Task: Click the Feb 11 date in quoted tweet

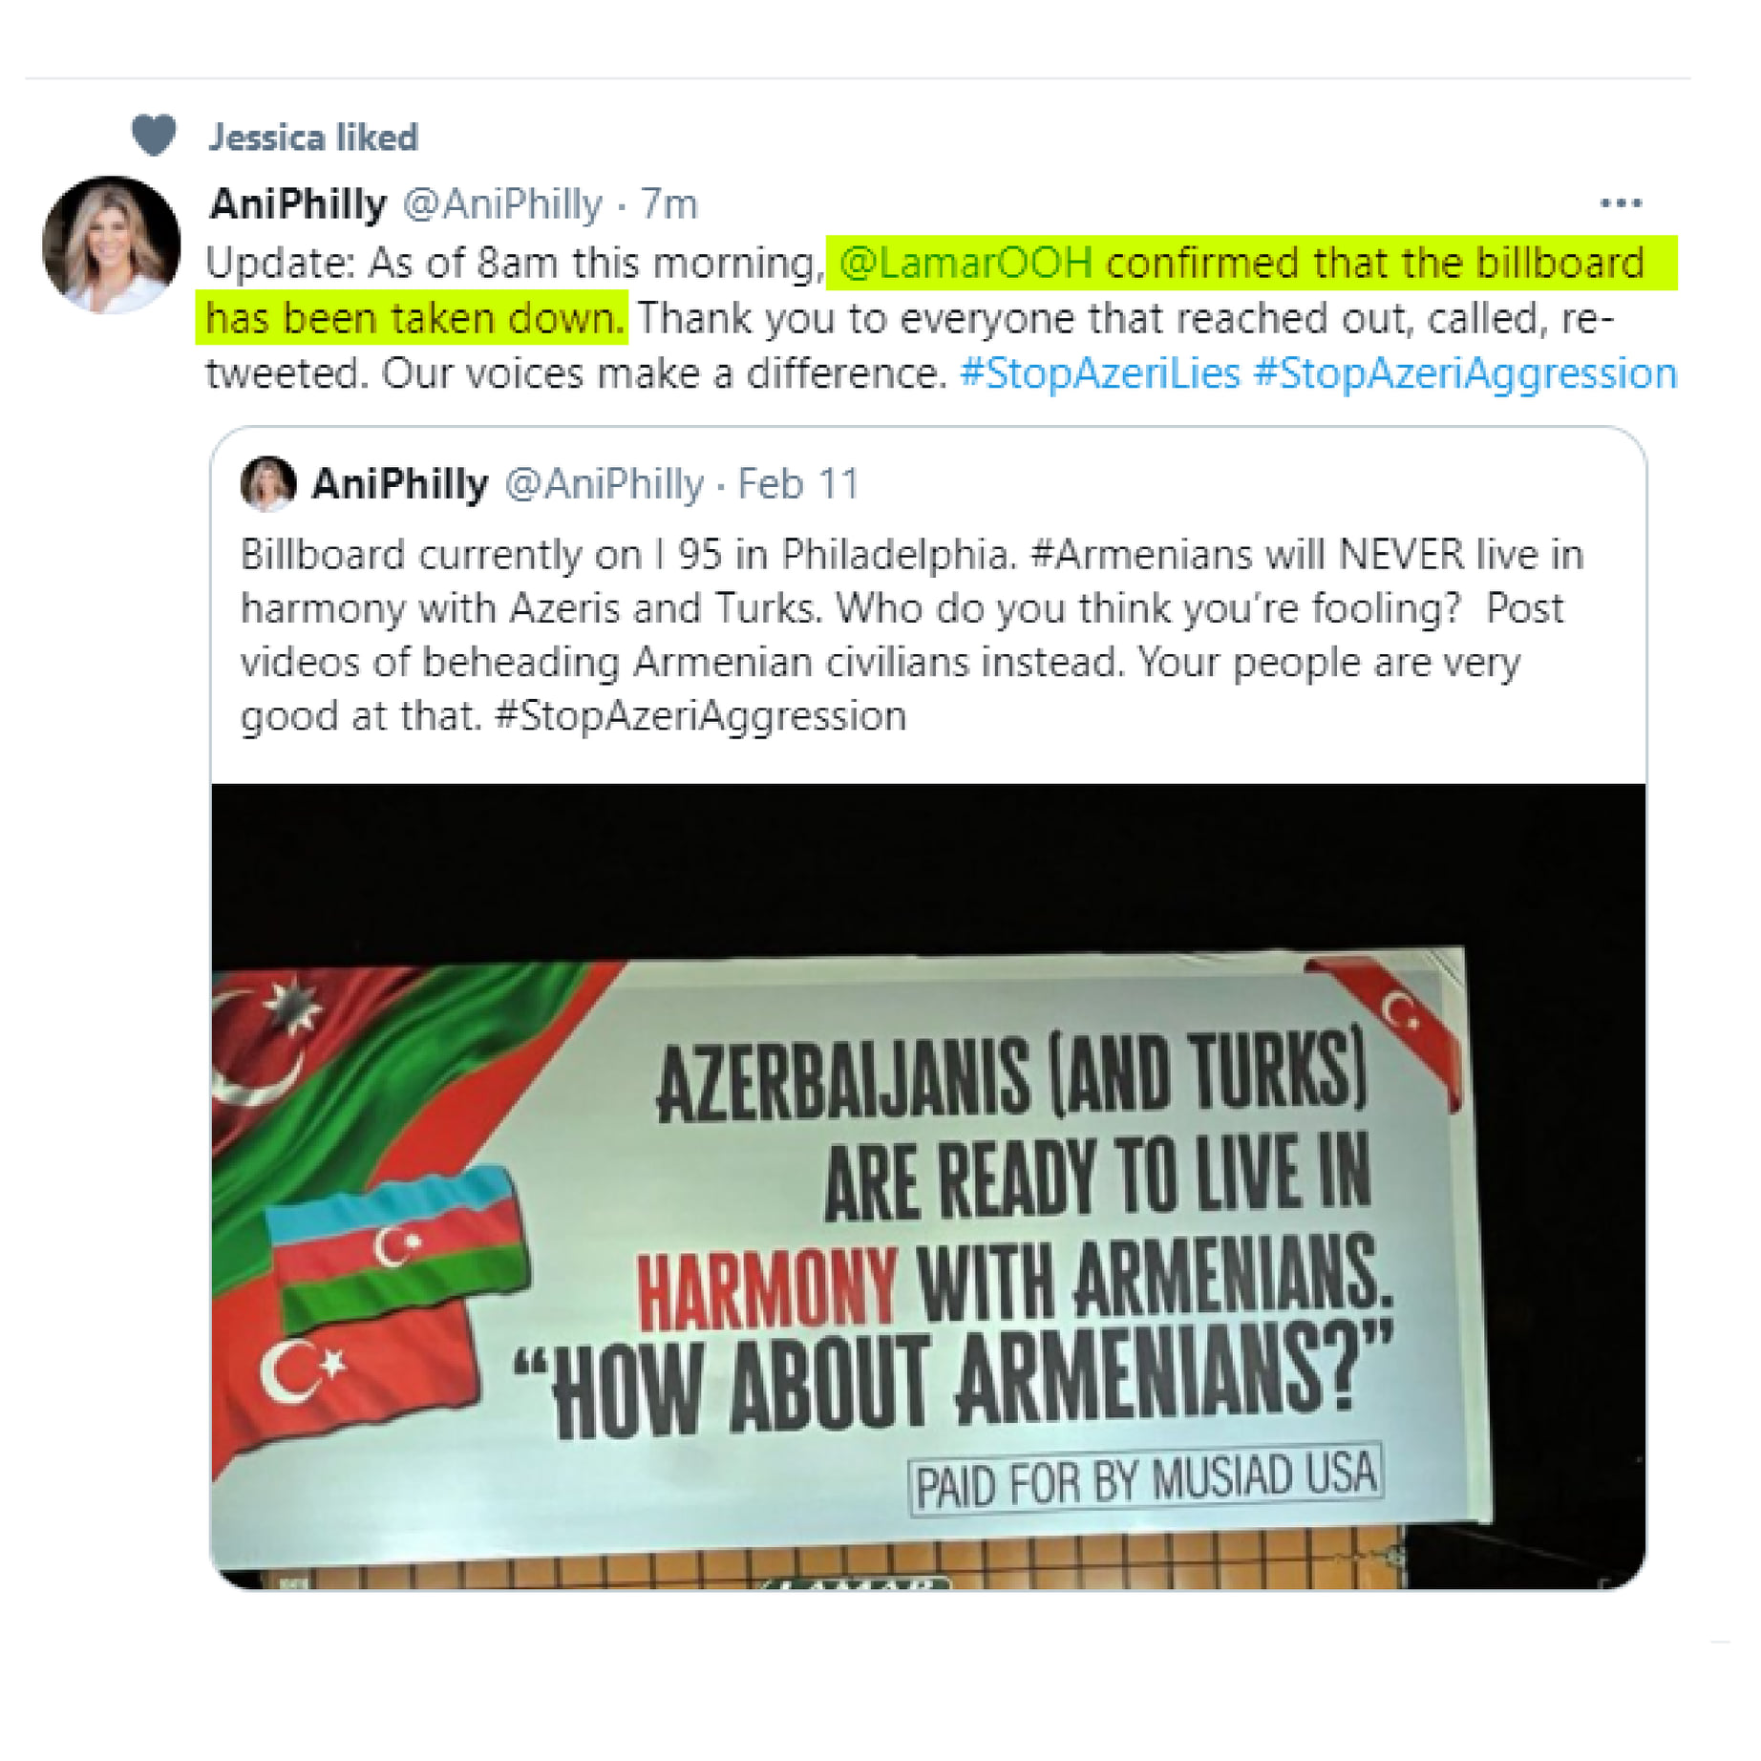Action: [798, 484]
